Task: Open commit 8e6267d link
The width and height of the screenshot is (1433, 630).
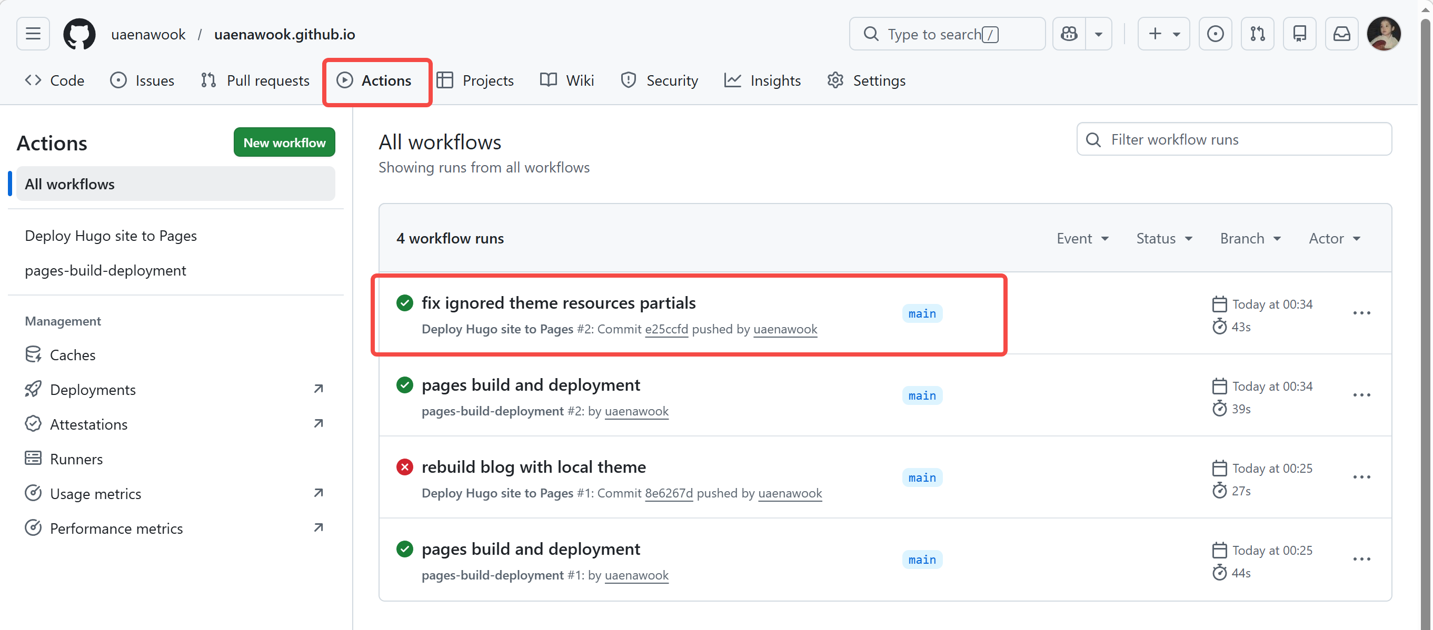Action: pos(669,493)
